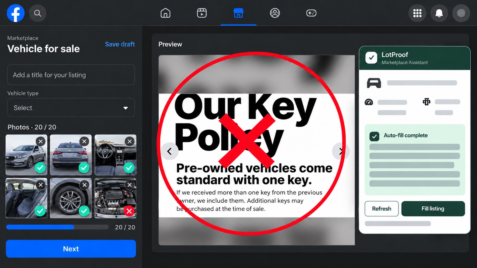
Task: Go to the Home tab icon
Action: click(165, 13)
